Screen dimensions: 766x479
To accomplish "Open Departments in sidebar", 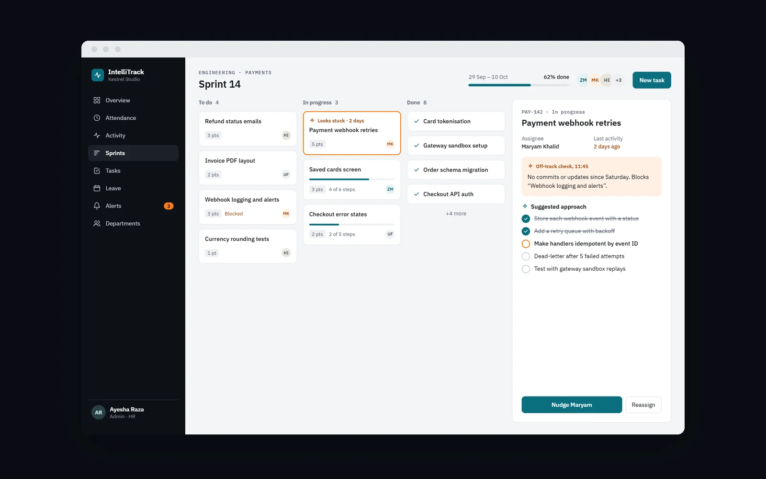I will [133, 223].
